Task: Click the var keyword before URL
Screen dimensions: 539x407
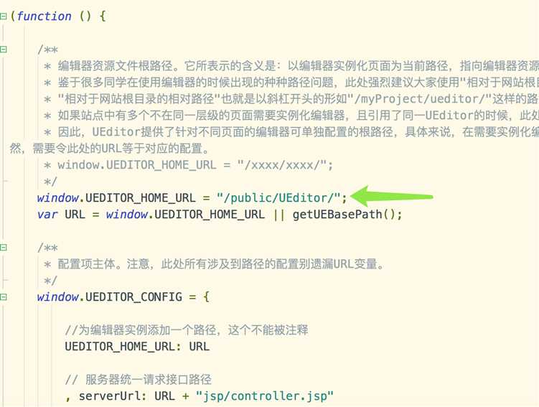Action: pyautogui.click(x=47, y=214)
